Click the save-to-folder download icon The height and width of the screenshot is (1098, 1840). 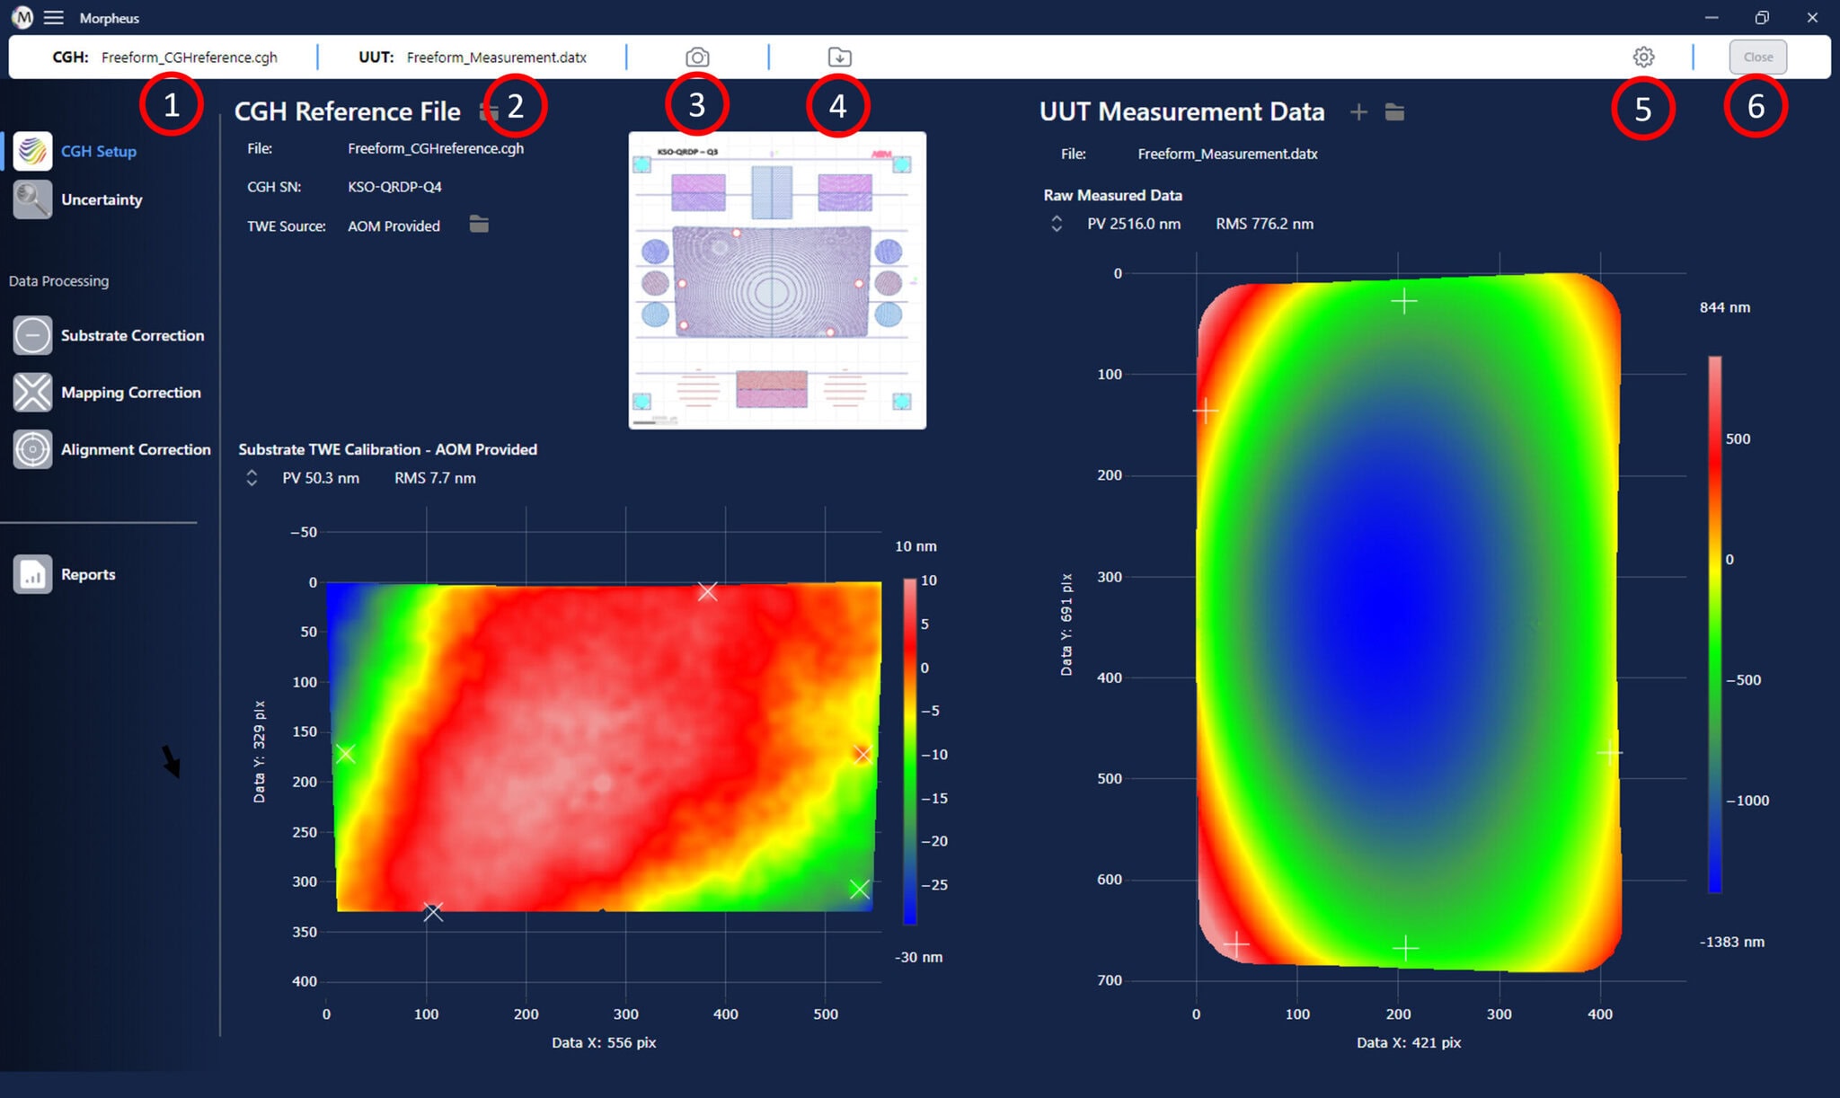coord(839,58)
